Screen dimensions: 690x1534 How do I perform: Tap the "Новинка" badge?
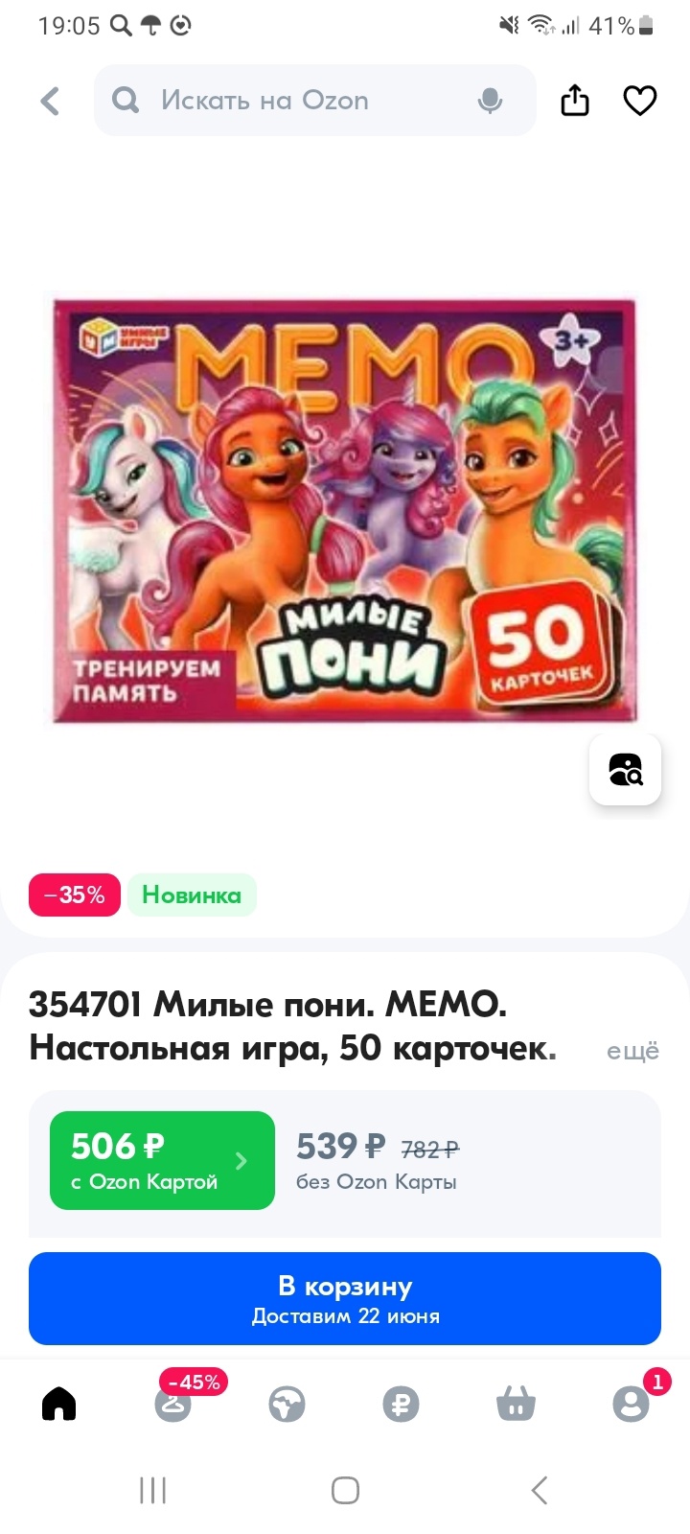pyautogui.click(x=192, y=895)
